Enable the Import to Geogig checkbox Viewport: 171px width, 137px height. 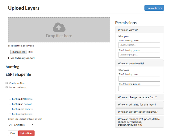click(7, 87)
